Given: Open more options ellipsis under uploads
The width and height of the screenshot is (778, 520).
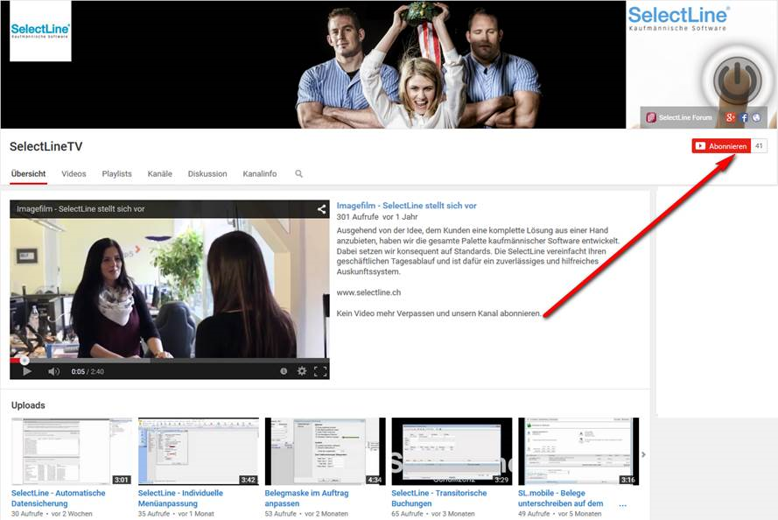Looking at the screenshot, I should coord(623,504).
